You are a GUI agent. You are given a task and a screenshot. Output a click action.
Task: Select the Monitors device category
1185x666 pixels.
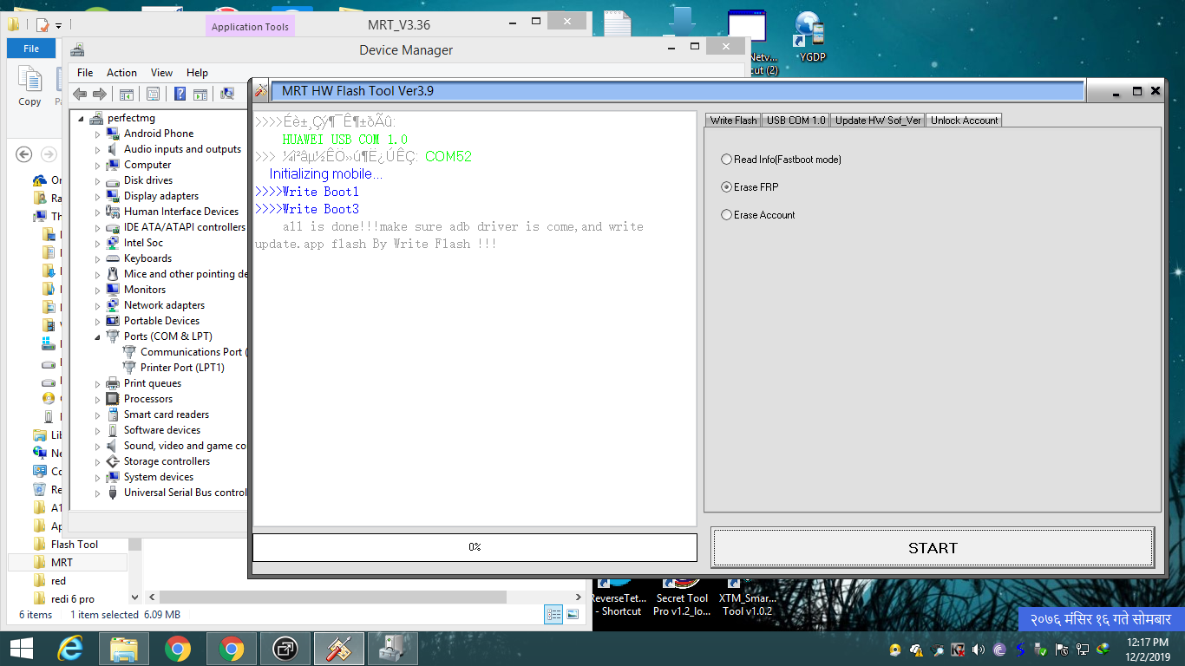click(145, 290)
